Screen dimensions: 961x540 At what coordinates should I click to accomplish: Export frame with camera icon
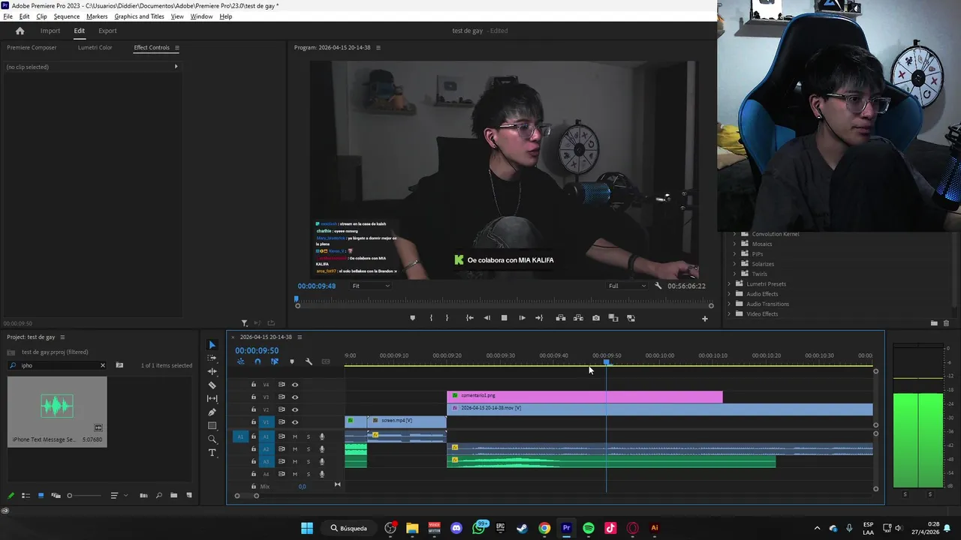coord(596,318)
